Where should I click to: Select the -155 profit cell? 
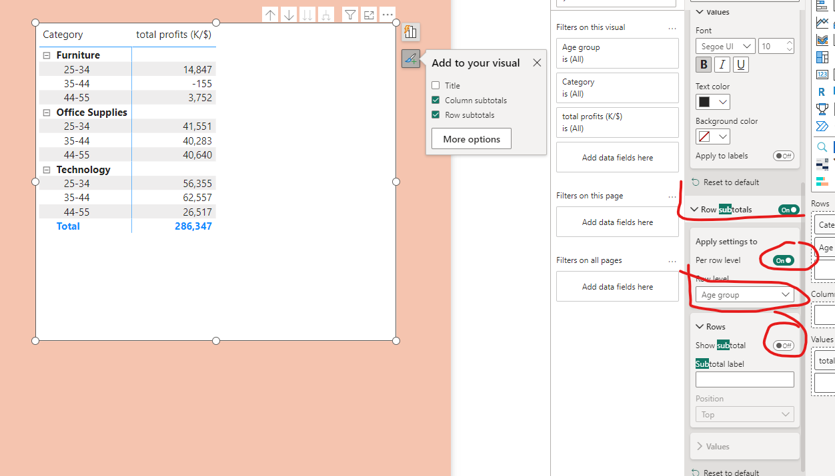(201, 84)
